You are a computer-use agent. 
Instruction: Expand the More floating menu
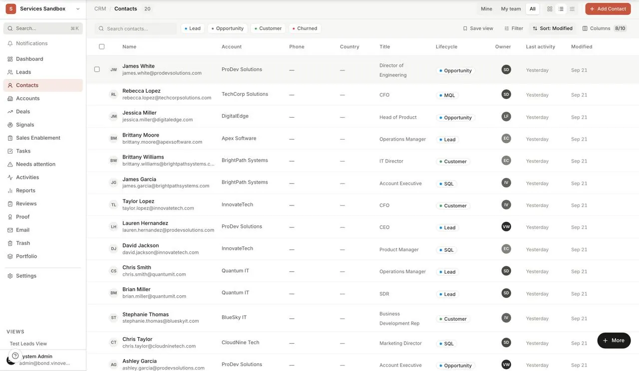pos(614,341)
